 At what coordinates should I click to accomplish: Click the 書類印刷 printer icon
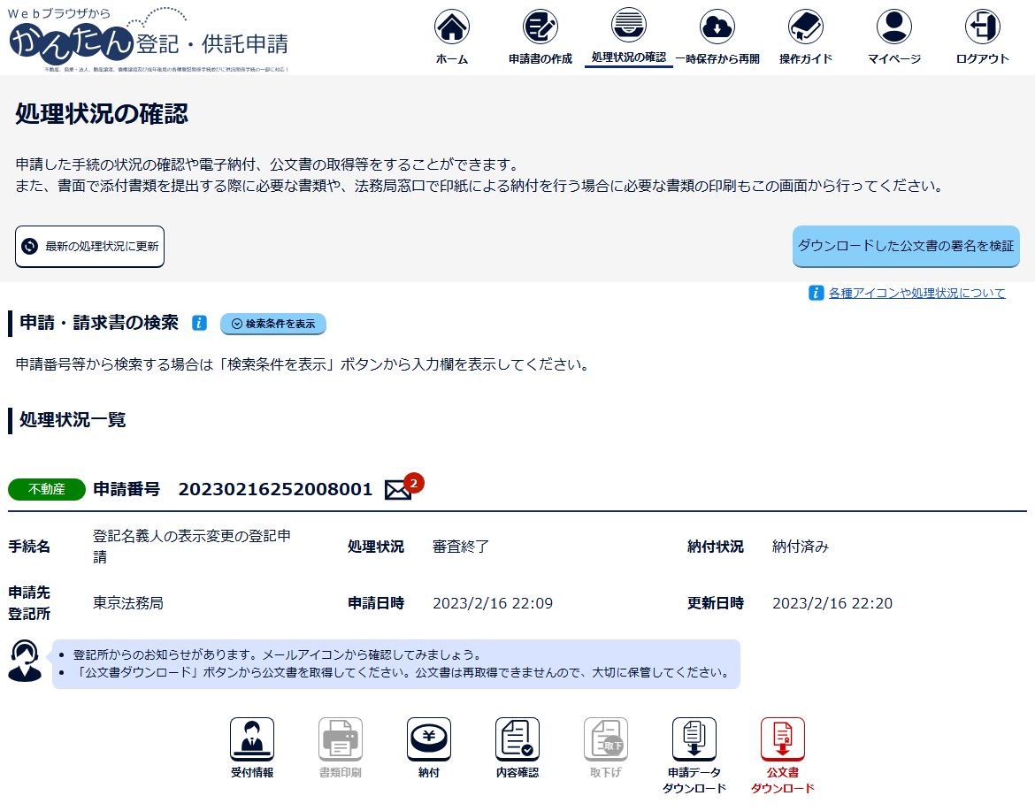341,739
